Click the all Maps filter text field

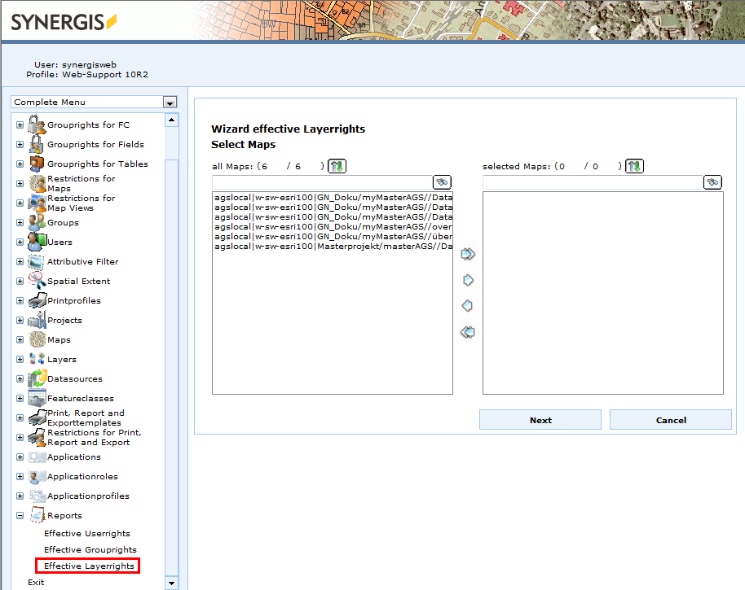(x=320, y=182)
